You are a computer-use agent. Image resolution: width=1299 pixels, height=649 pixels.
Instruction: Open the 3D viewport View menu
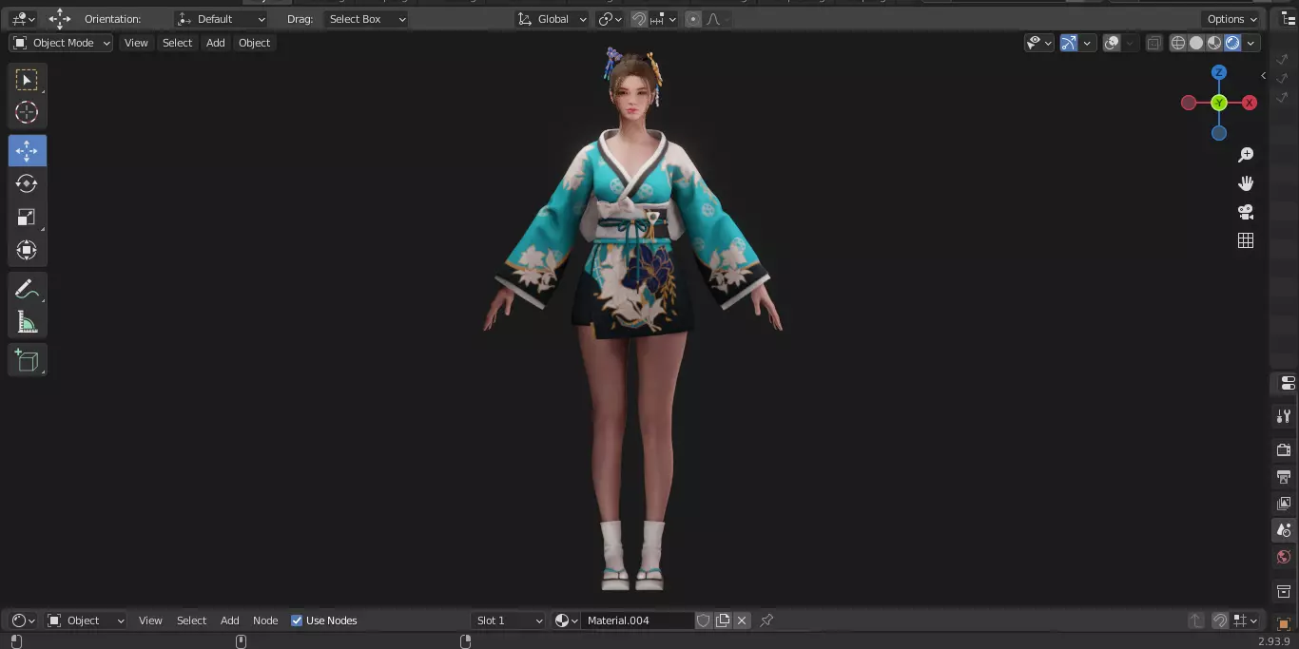pyautogui.click(x=136, y=43)
